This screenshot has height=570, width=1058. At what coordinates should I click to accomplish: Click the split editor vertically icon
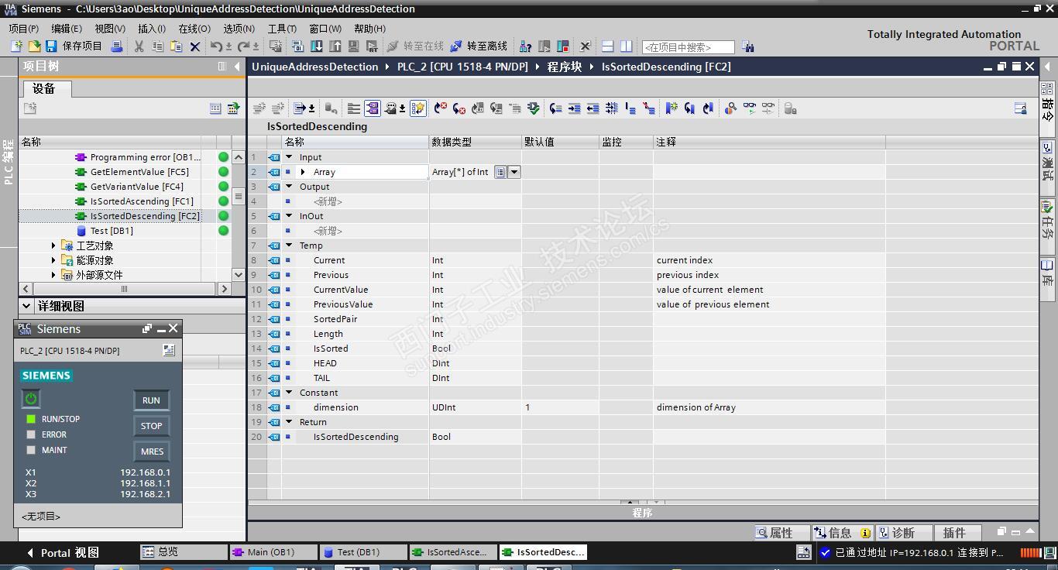[x=626, y=46]
